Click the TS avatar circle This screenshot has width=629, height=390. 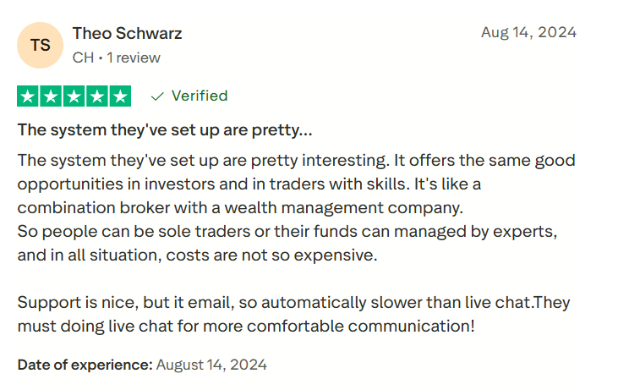tap(40, 46)
